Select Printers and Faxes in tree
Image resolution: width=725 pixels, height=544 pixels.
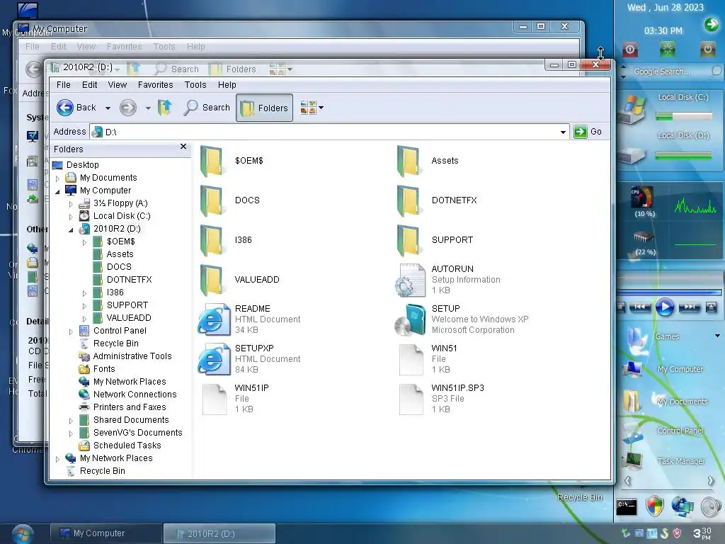(130, 407)
